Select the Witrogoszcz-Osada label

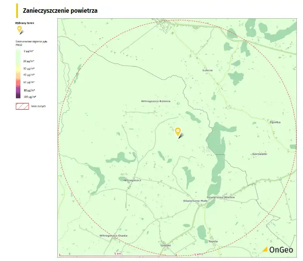click(x=113, y=235)
